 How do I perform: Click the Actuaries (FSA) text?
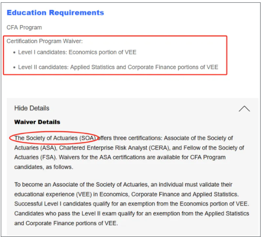[x=35, y=157]
